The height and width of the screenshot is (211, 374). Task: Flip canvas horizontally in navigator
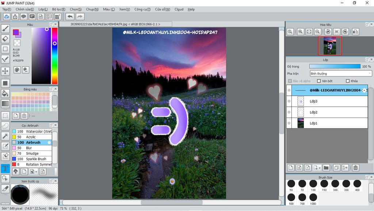355,31
